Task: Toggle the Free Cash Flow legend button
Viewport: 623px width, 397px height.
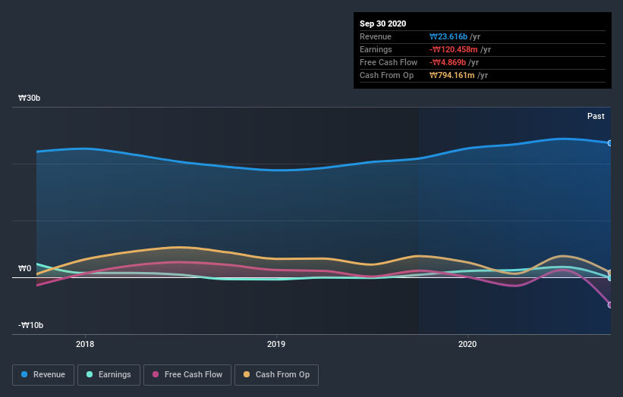Action: pos(187,375)
